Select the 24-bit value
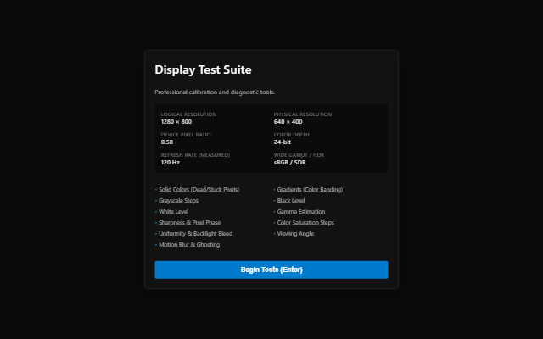 (283, 142)
